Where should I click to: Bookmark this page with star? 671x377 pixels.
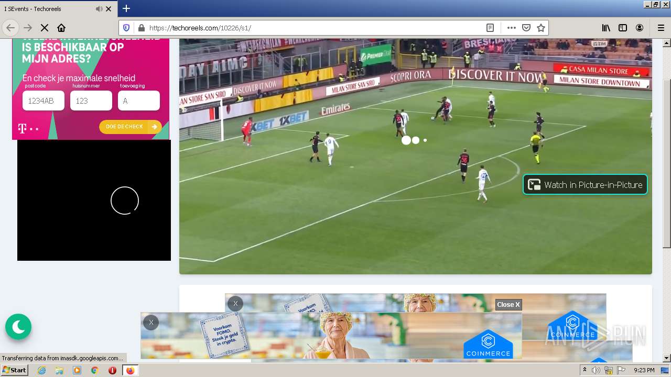[541, 28]
